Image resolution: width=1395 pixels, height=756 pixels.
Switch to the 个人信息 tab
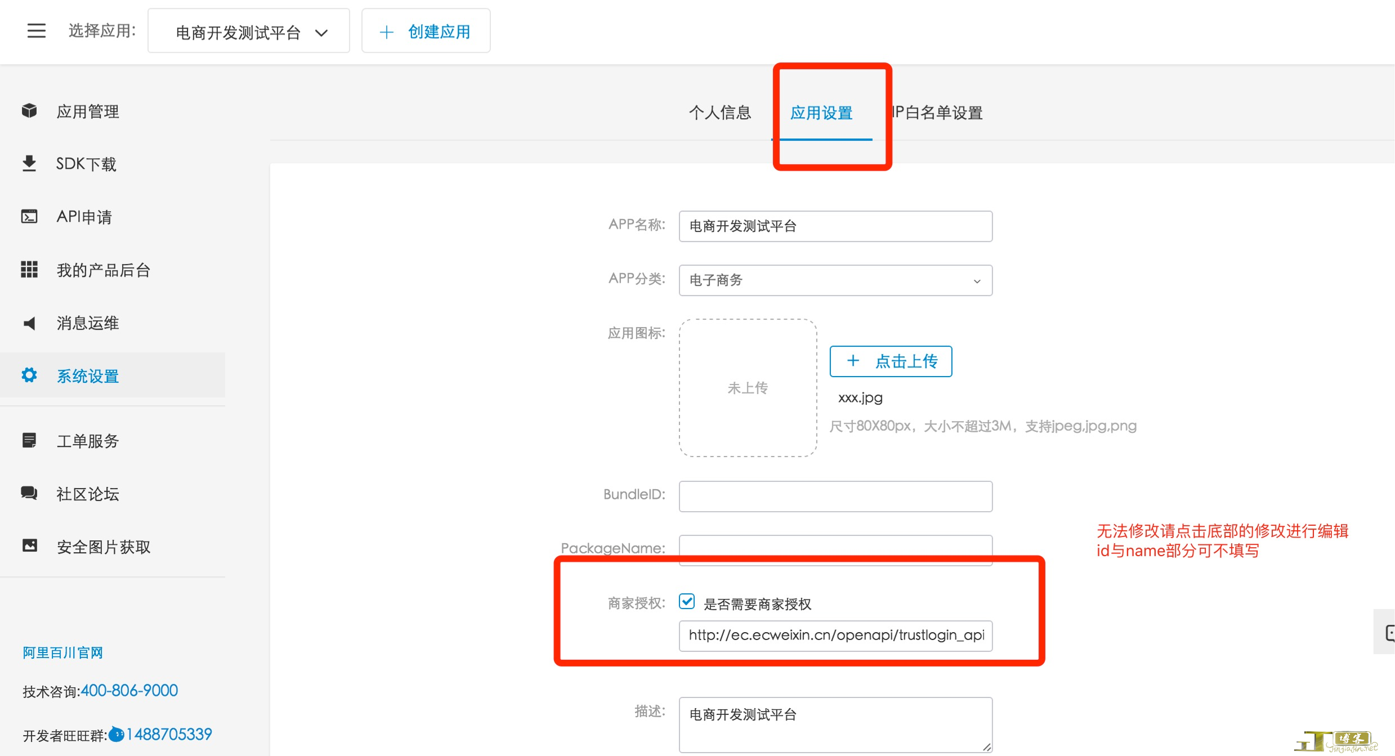click(719, 113)
